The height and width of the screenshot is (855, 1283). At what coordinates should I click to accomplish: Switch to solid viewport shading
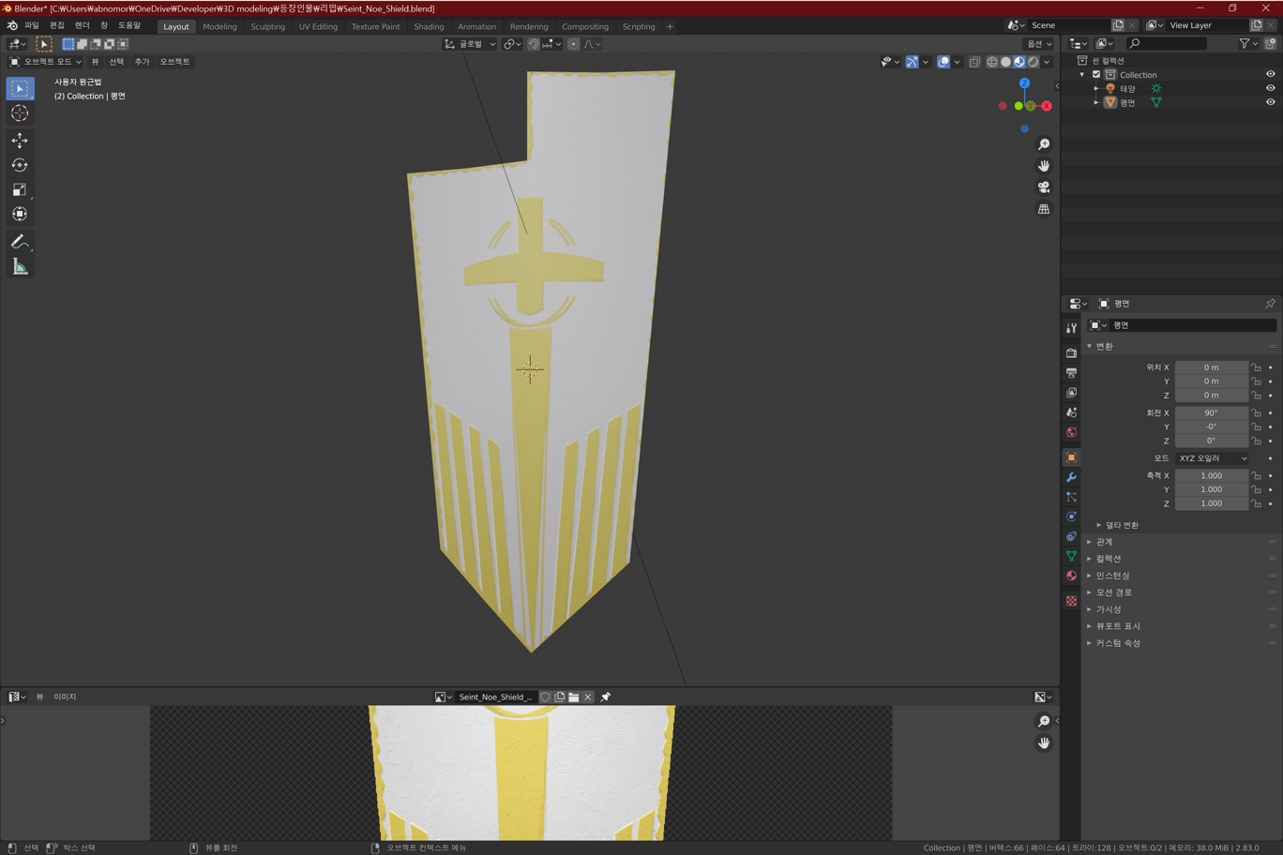[1005, 62]
